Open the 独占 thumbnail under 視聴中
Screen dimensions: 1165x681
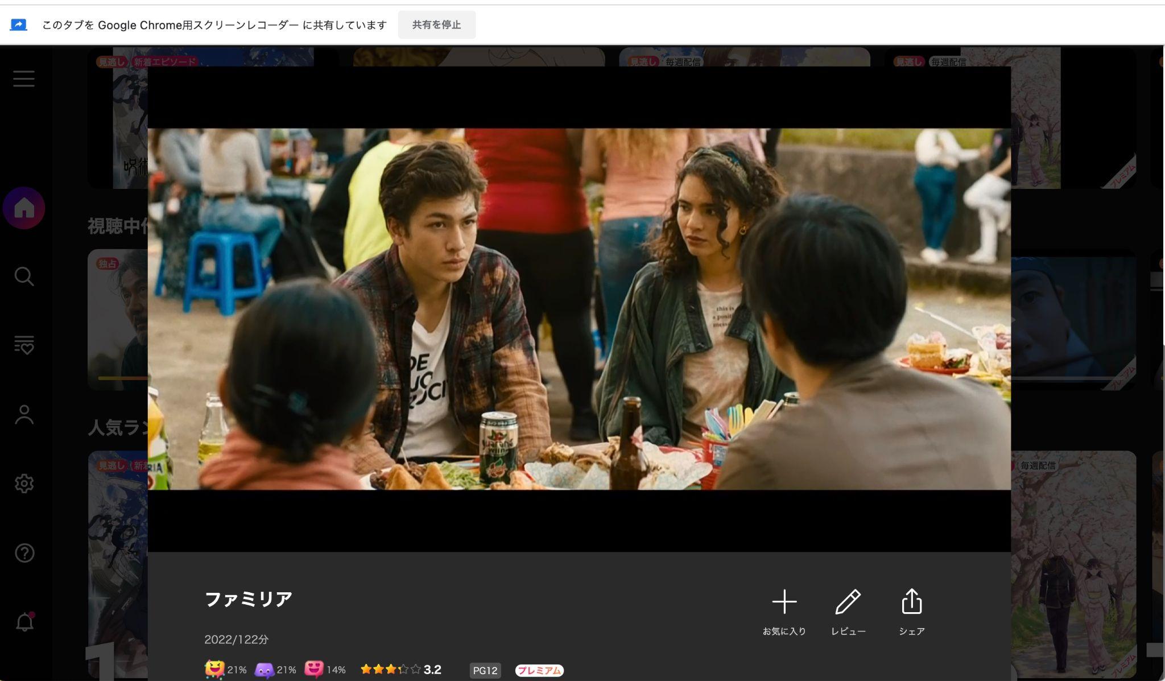pos(118,319)
